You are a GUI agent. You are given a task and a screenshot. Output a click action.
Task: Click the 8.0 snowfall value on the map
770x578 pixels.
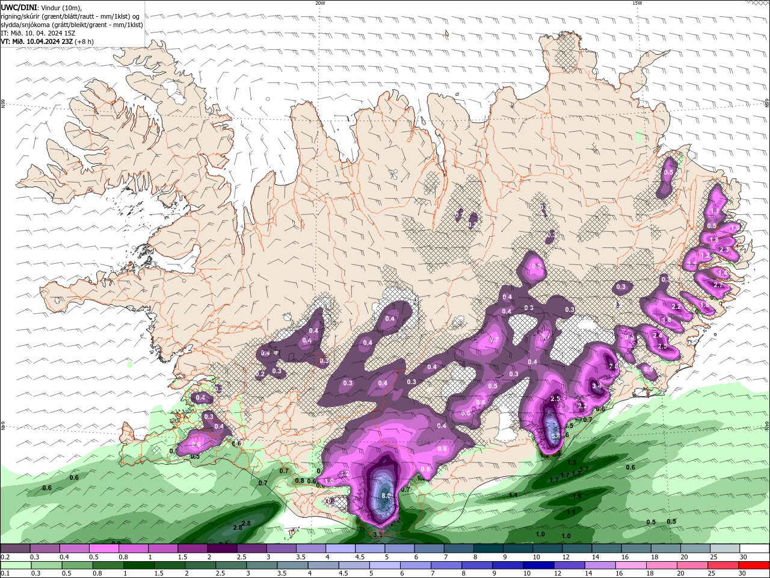tap(386, 496)
